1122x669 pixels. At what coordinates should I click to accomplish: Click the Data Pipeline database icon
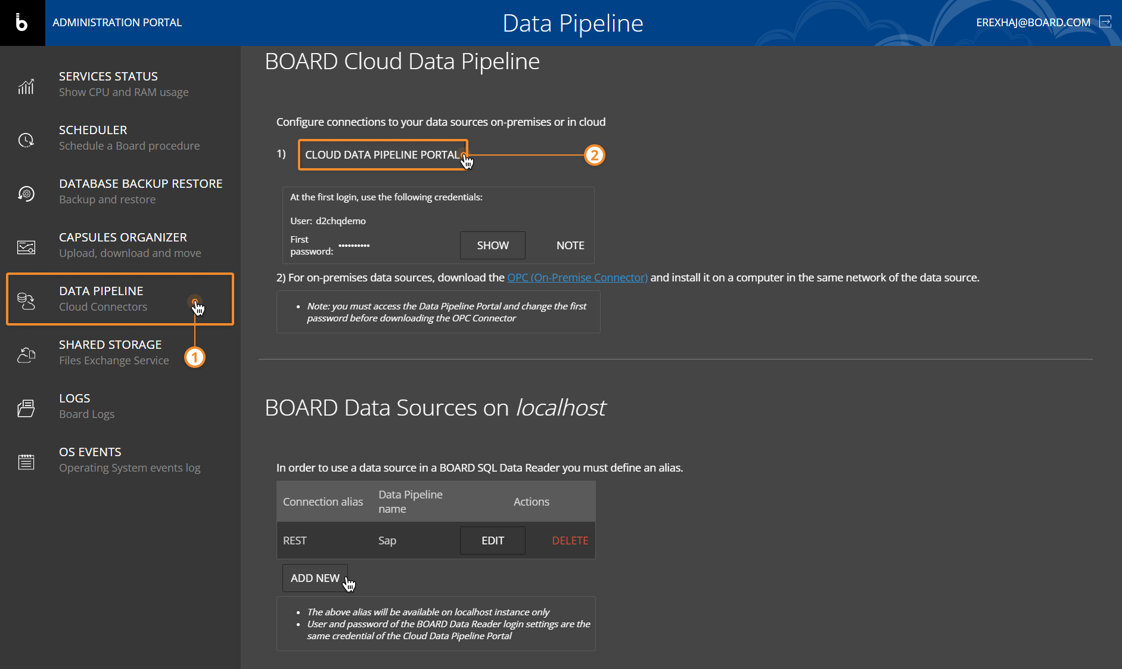click(x=26, y=301)
